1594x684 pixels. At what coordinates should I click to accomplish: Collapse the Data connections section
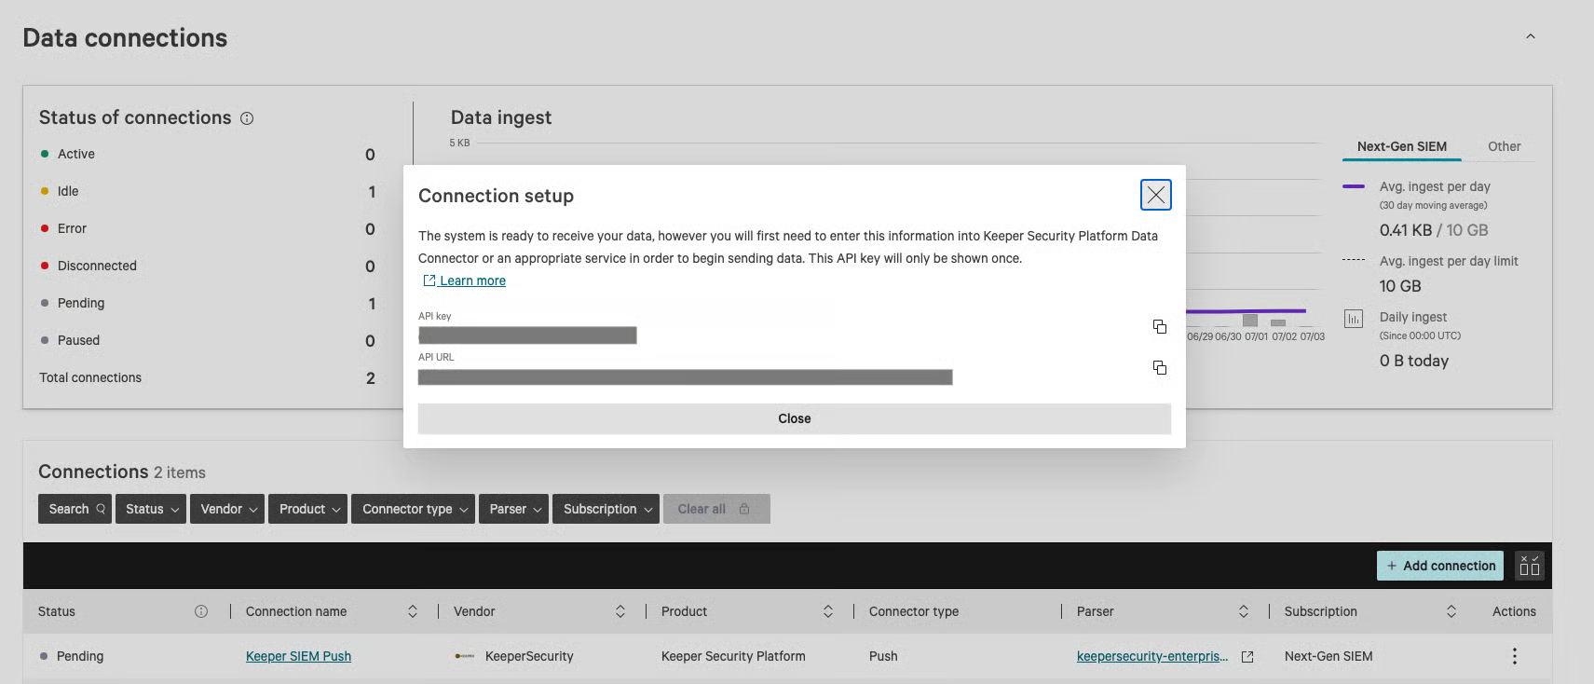click(1530, 37)
